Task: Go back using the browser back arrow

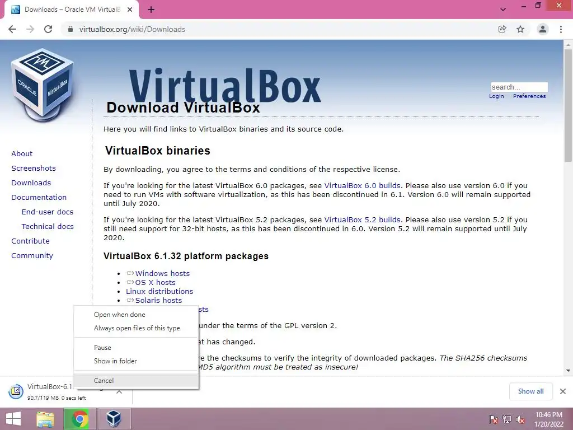Action: [x=12, y=29]
